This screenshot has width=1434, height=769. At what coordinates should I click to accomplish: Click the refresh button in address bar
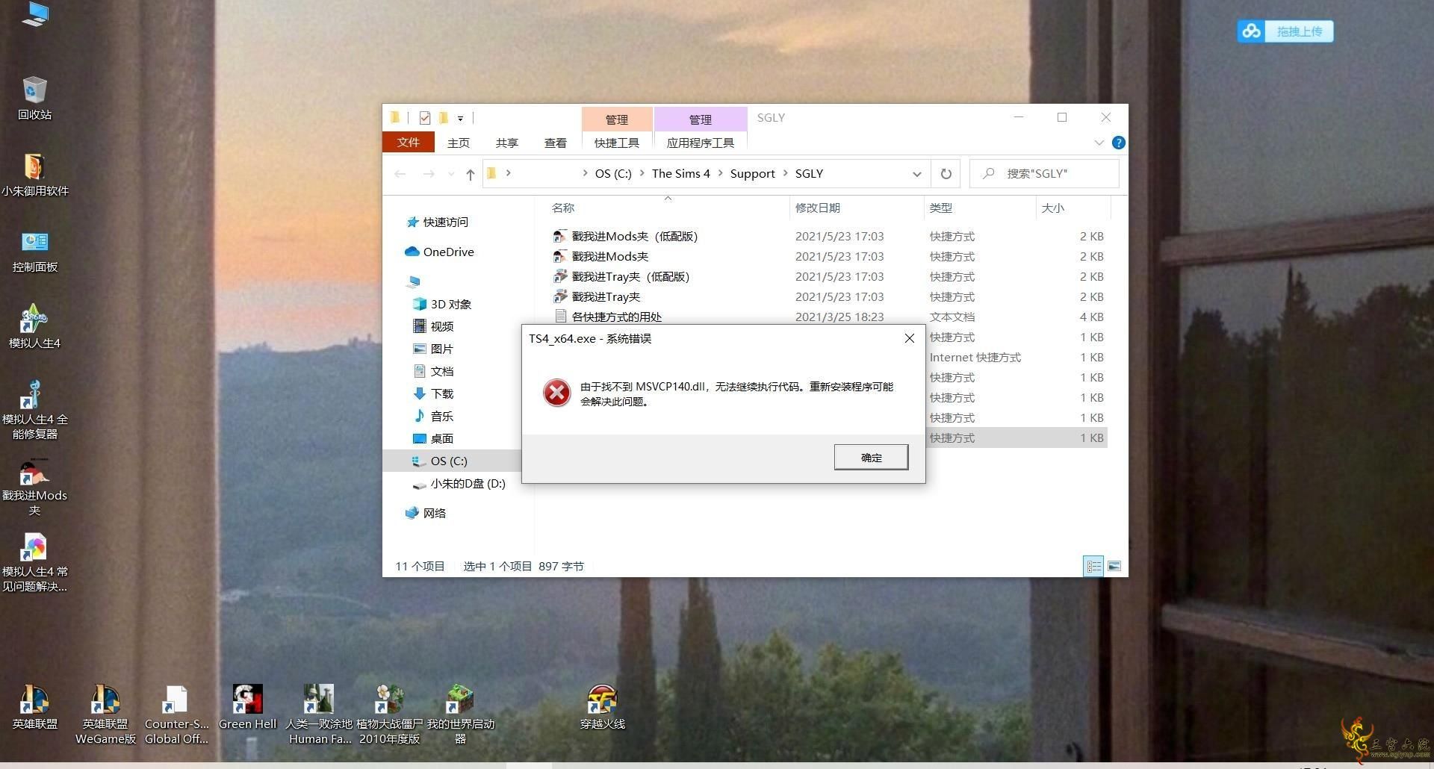coord(946,174)
